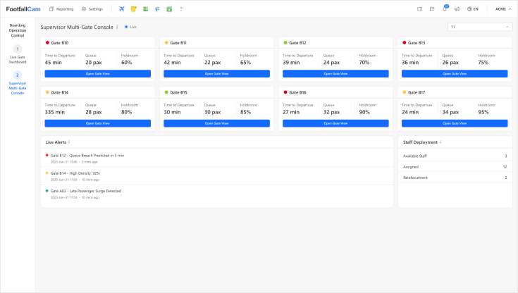The height and width of the screenshot is (293, 518).
Task: Select the Gate B12 queue breach alert
Action: 87,156
